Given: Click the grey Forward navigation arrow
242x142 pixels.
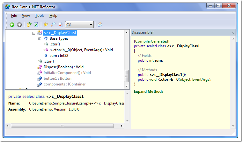Looking at the screenshot, I should [19, 24].
